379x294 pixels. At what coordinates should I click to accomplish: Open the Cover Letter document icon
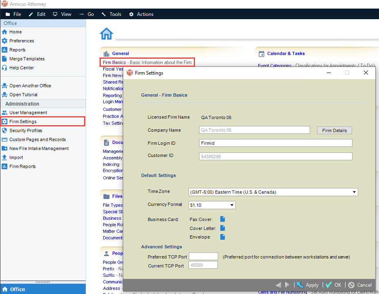point(223,228)
